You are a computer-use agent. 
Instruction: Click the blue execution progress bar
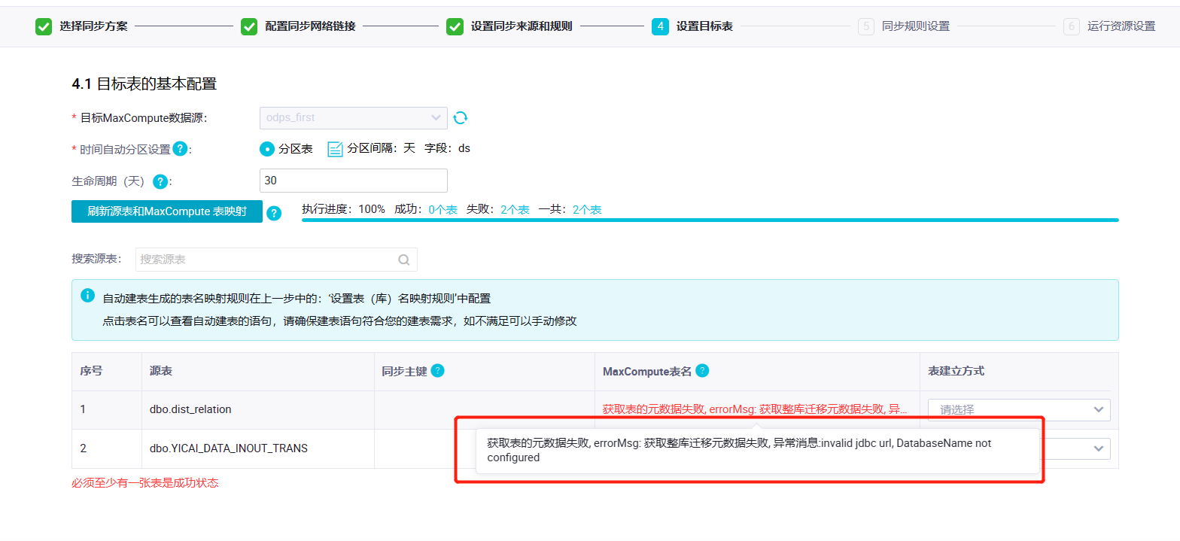coord(710,220)
